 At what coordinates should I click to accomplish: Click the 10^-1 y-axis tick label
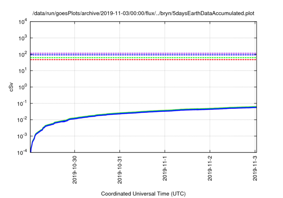point(22,103)
